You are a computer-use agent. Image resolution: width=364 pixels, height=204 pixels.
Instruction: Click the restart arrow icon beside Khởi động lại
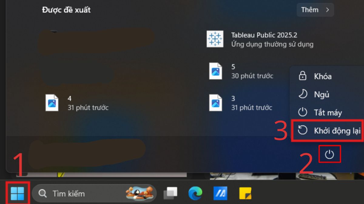point(302,131)
